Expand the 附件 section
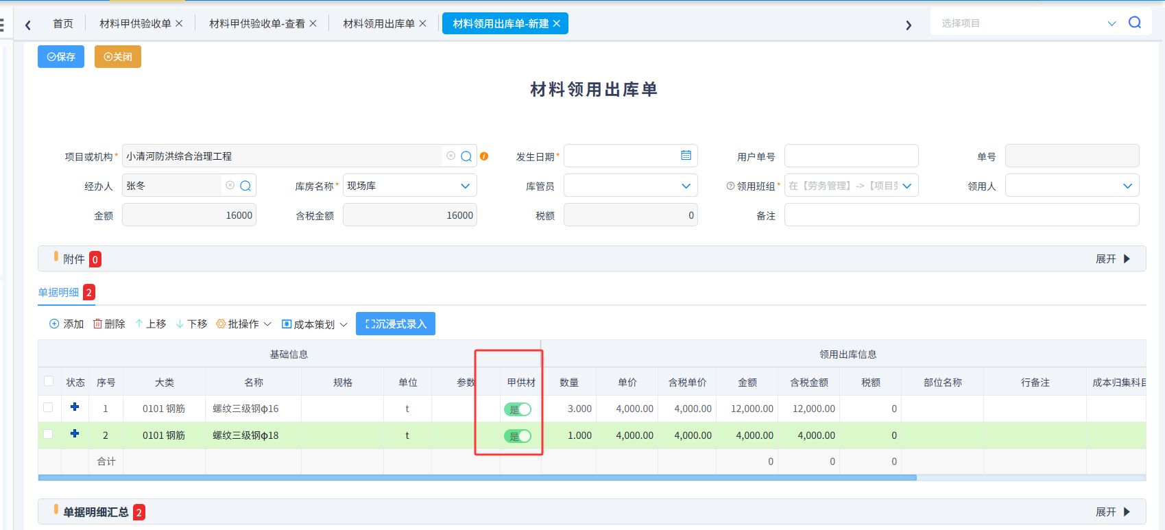 [1112, 259]
